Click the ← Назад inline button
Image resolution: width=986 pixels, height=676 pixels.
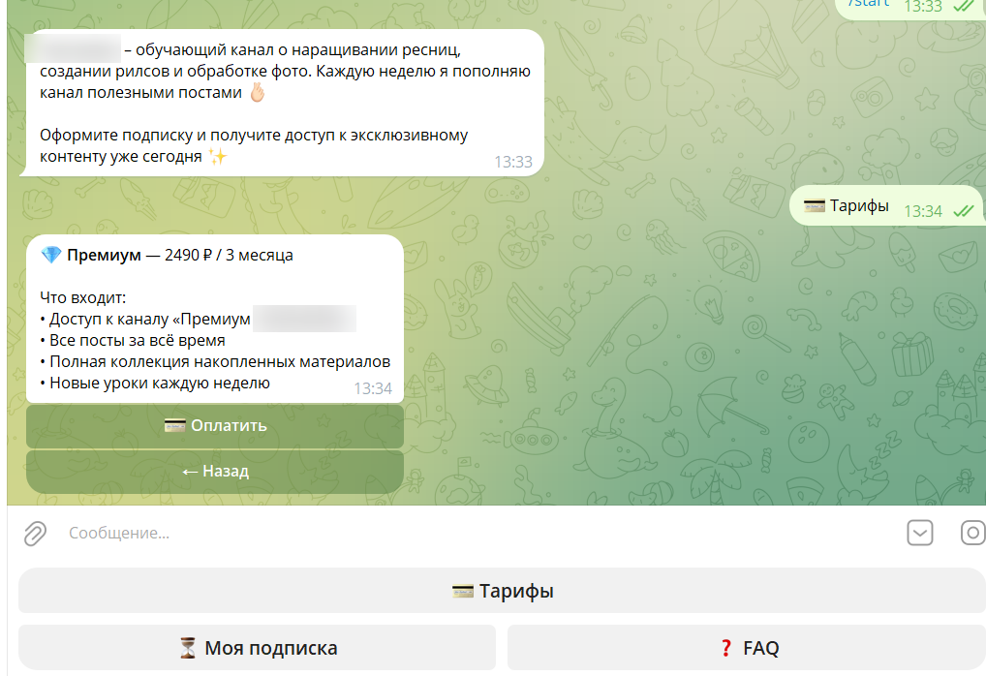(215, 471)
